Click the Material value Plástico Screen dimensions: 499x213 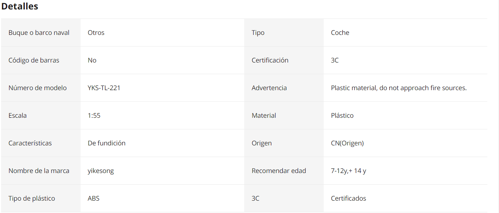point(342,116)
